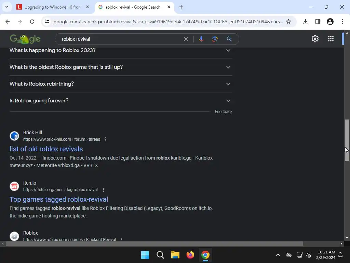
Task: View site information icon in address bar
Action: coord(46,22)
